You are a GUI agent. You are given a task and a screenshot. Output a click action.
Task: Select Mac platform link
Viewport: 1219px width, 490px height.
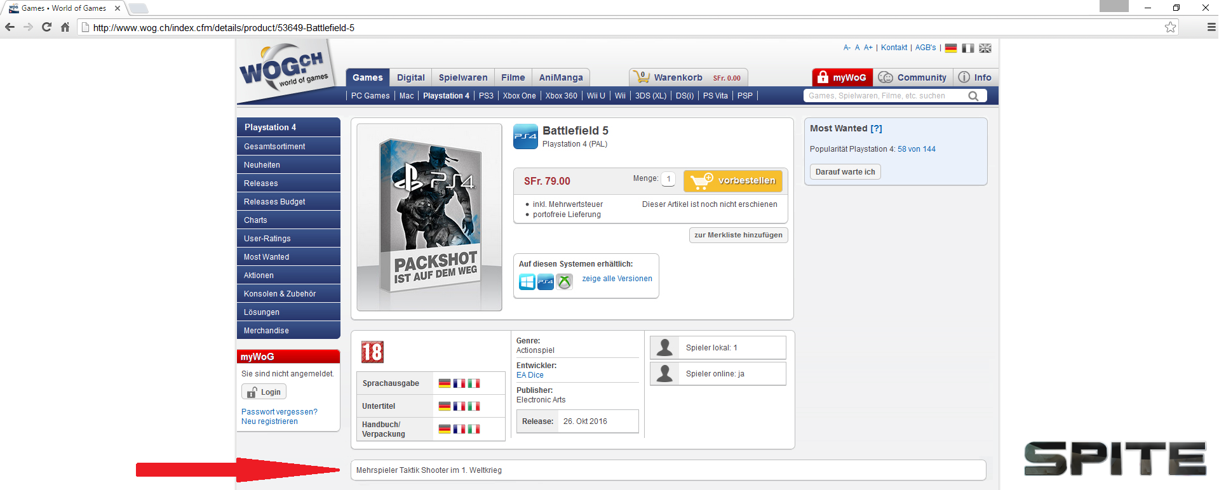click(407, 96)
